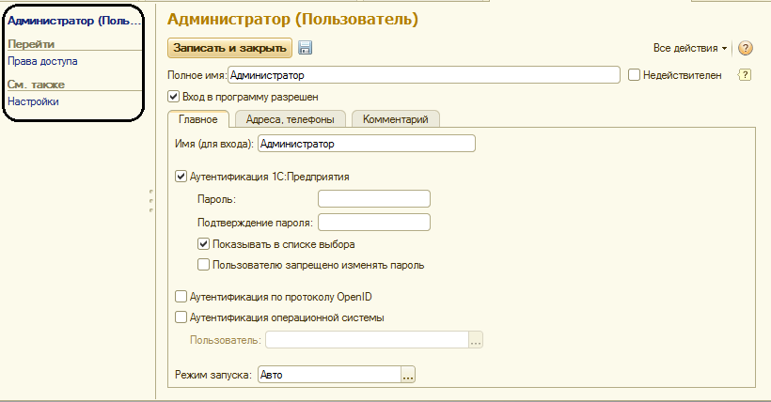Click the Пароль input field
The image size is (771, 402).
pyautogui.click(x=373, y=198)
